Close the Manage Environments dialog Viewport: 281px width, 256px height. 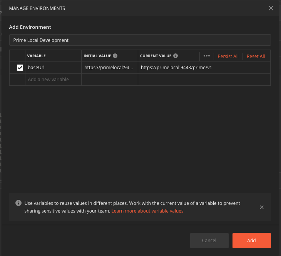tap(271, 8)
